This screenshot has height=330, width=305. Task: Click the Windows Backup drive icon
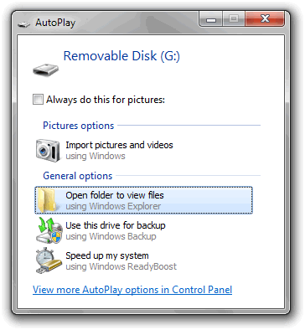point(49,230)
